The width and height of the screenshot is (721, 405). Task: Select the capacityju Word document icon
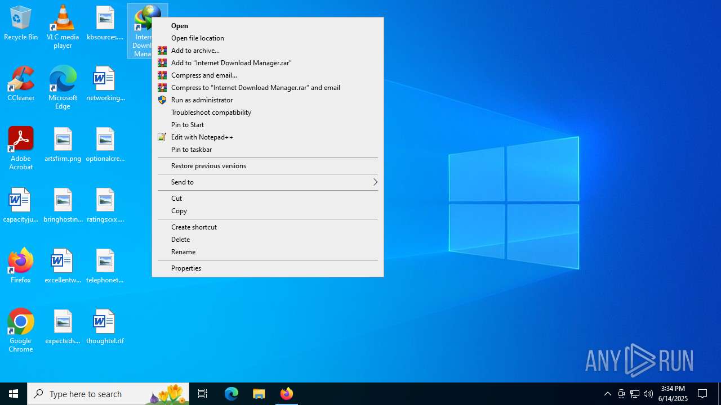coord(21,205)
